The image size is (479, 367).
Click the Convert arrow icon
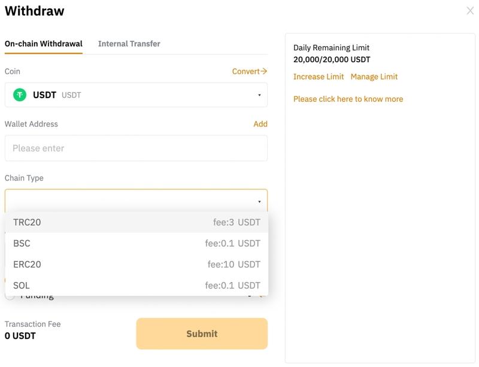[264, 71]
